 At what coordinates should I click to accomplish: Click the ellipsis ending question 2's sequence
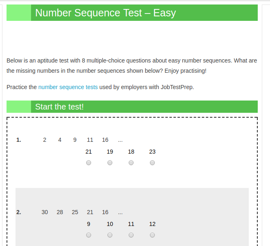120,213
